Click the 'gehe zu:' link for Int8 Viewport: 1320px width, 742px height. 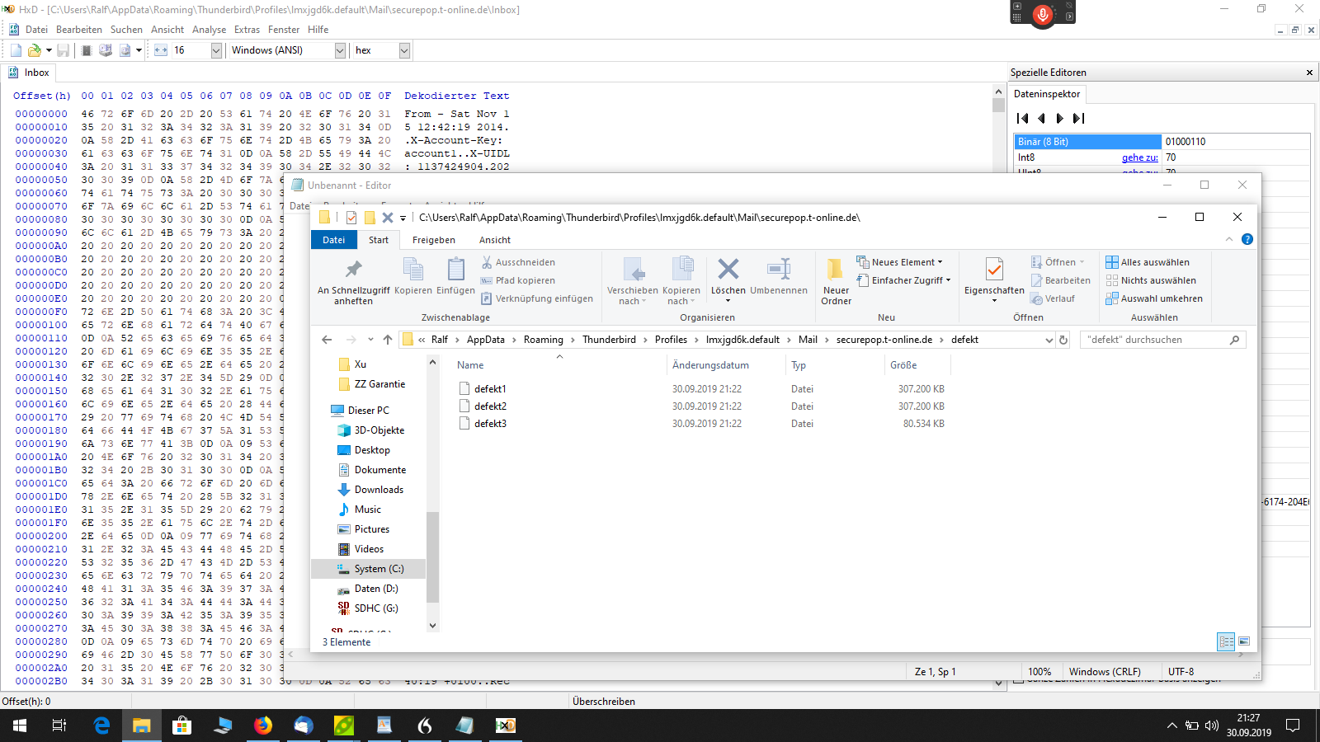coord(1139,157)
